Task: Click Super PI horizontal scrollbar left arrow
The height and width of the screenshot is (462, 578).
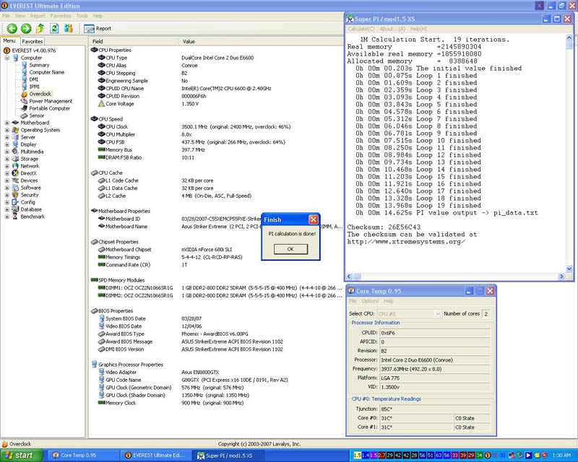Action: tap(350, 276)
